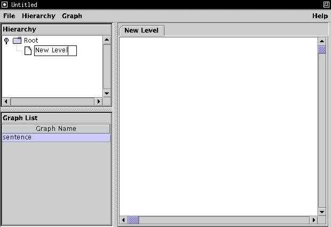Click the Hierarchy tree scroll left arrow
Screen dimensions: 331x227
pyautogui.click(x=6, y=101)
